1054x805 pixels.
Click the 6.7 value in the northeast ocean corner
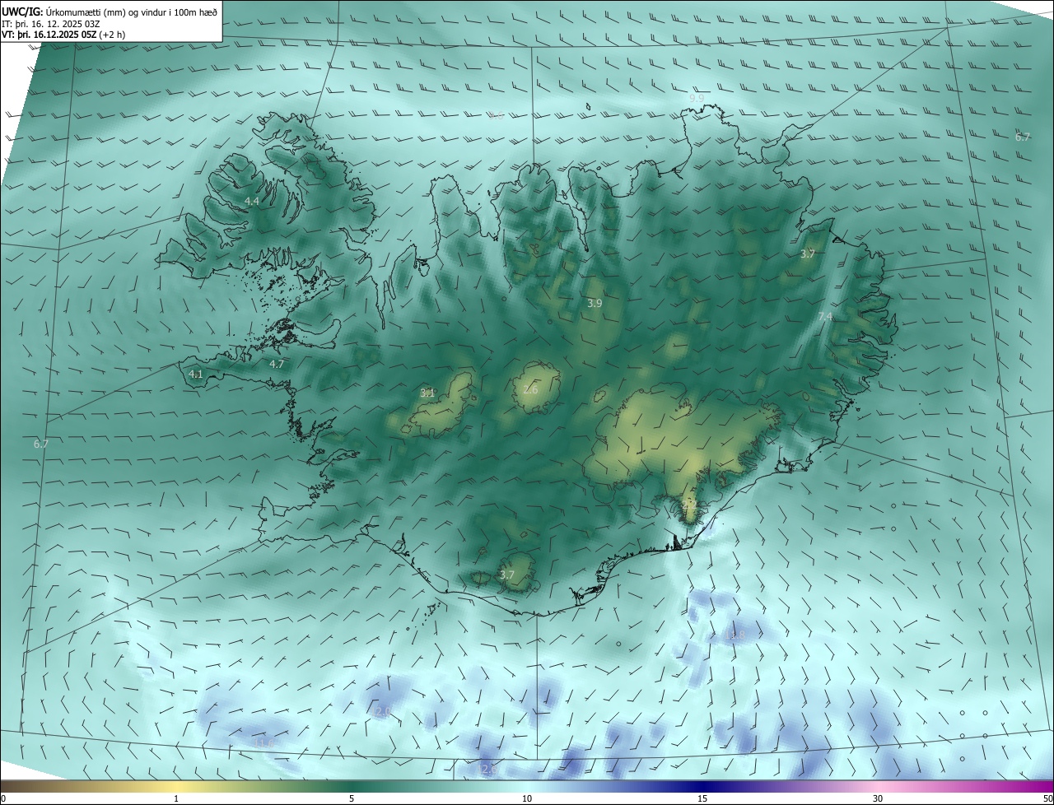[1022, 137]
